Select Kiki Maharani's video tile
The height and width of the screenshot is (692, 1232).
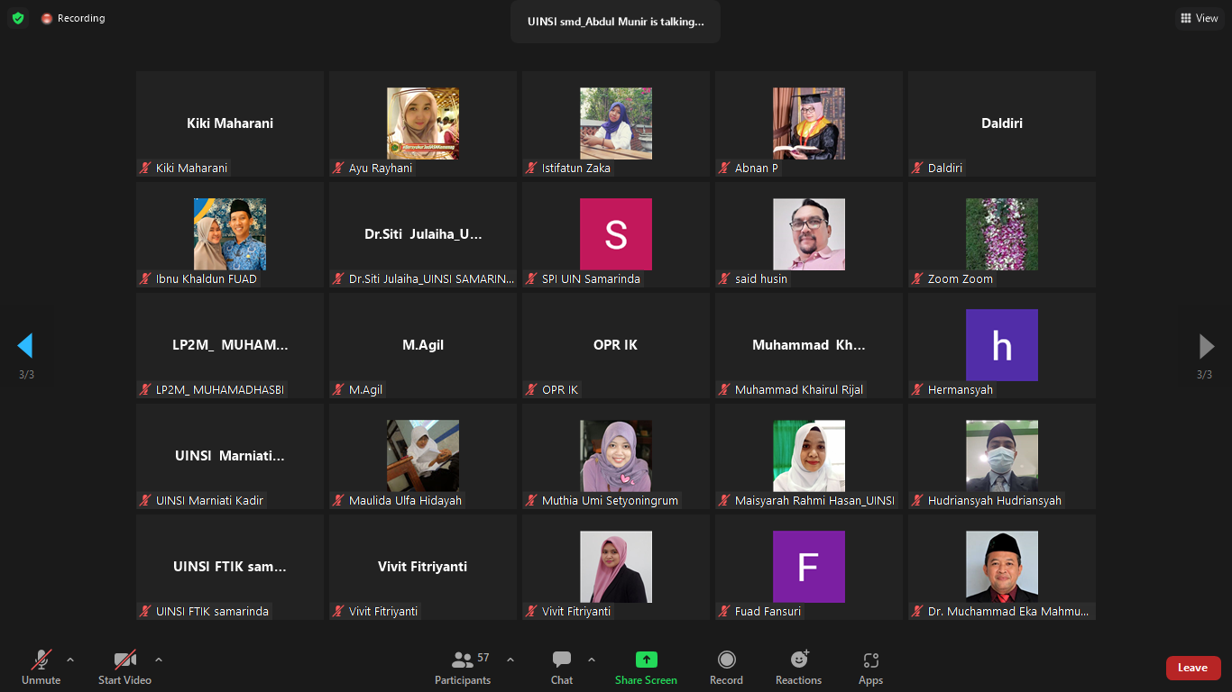pos(230,123)
